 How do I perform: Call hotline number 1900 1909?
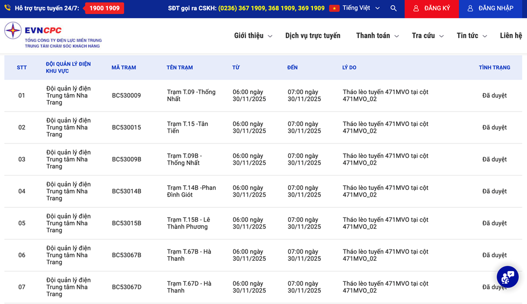pyautogui.click(x=104, y=8)
